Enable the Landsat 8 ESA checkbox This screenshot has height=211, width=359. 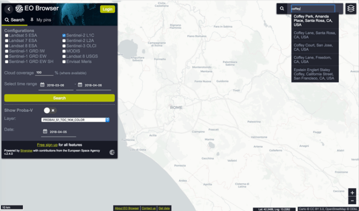[7, 46]
